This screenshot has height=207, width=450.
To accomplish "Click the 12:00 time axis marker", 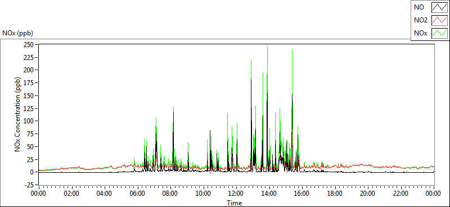I will pyautogui.click(x=236, y=194).
